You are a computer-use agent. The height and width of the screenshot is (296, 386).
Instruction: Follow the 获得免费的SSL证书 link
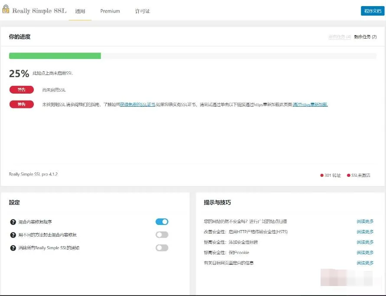pyautogui.click(x=138, y=104)
